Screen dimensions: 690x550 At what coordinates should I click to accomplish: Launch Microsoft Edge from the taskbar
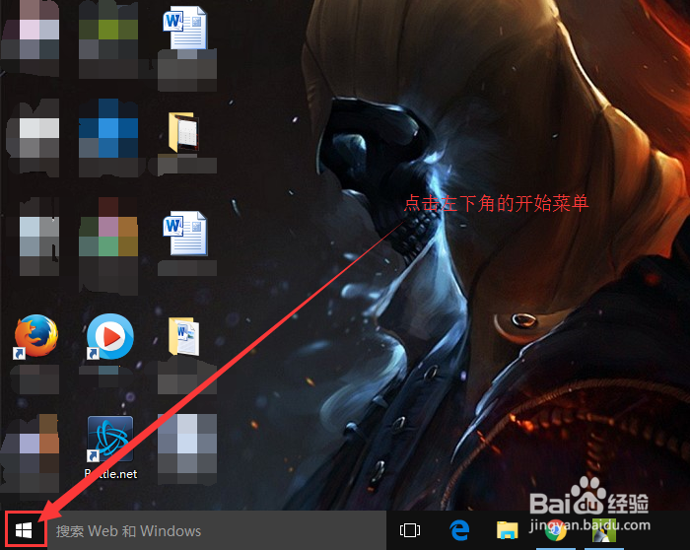point(460,530)
